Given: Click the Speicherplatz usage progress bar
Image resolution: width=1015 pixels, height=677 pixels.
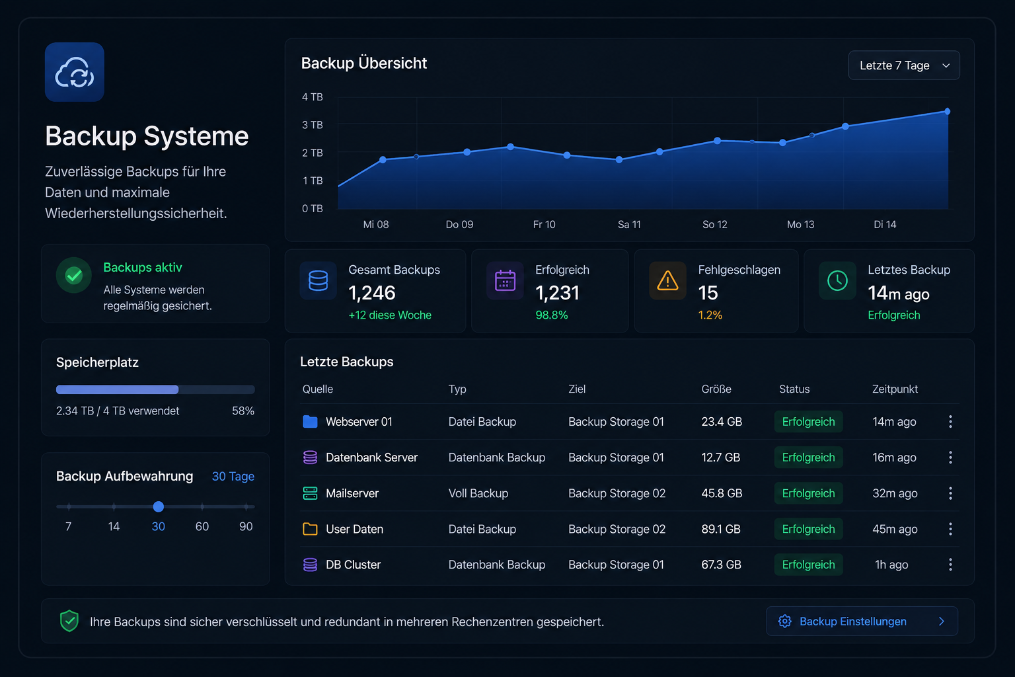Looking at the screenshot, I should [155, 389].
